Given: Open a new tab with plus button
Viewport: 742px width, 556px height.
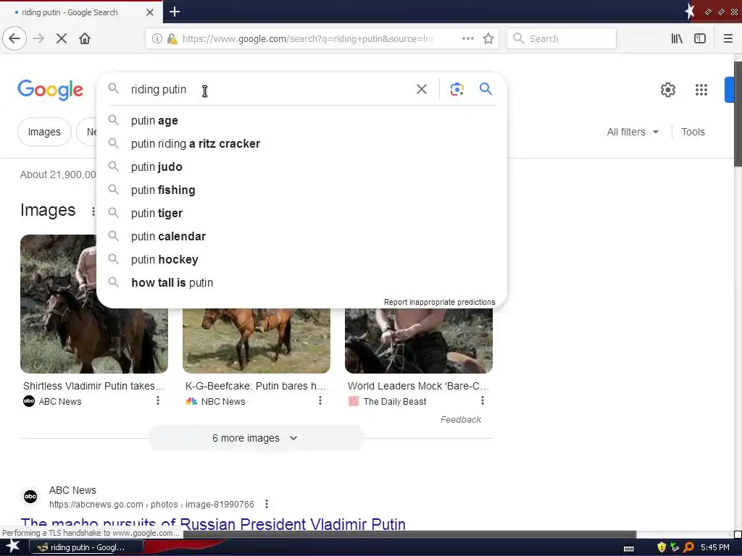Looking at the screenshot, I should tap(175, 12).
